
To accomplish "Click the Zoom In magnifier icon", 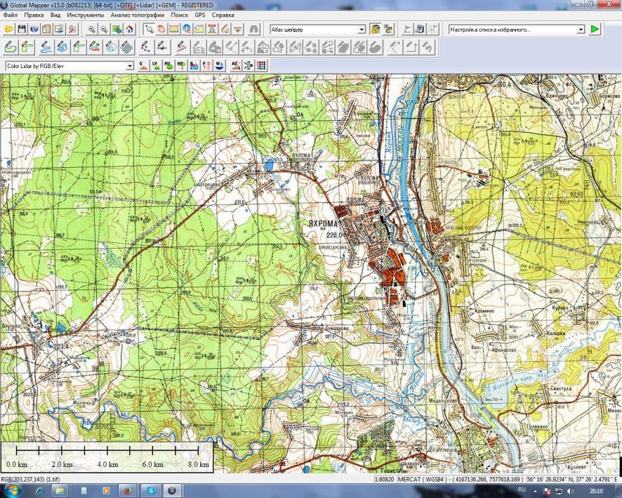I will [x=92, y=30].
